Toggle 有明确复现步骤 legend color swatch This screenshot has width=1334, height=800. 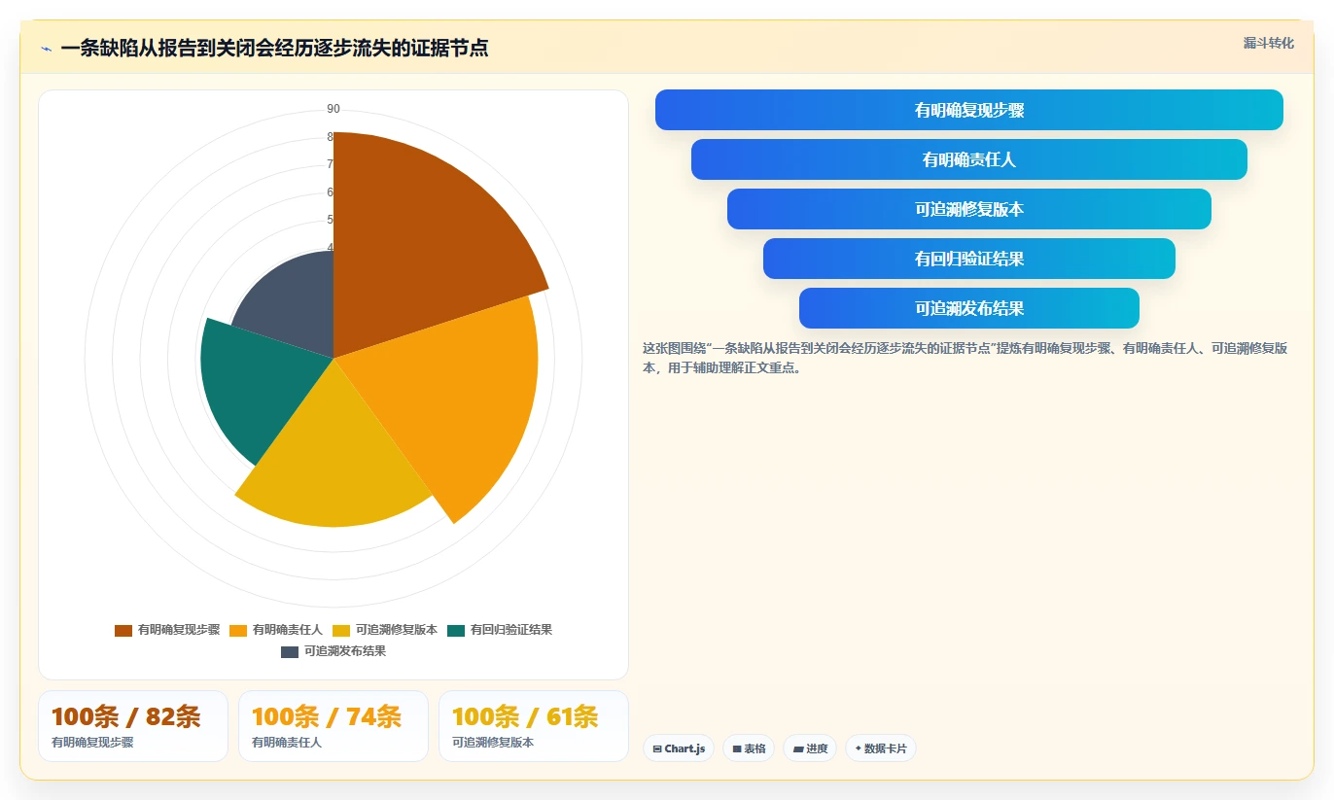(123, 630)
